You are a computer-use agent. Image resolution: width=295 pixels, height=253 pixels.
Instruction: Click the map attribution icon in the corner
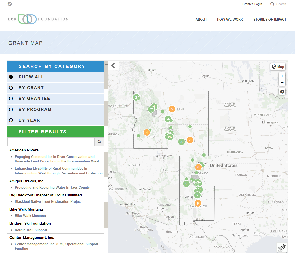pyautogui.click(x=282, y=247)
